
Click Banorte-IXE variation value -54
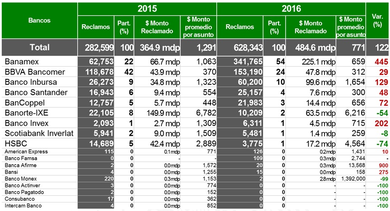382,113
